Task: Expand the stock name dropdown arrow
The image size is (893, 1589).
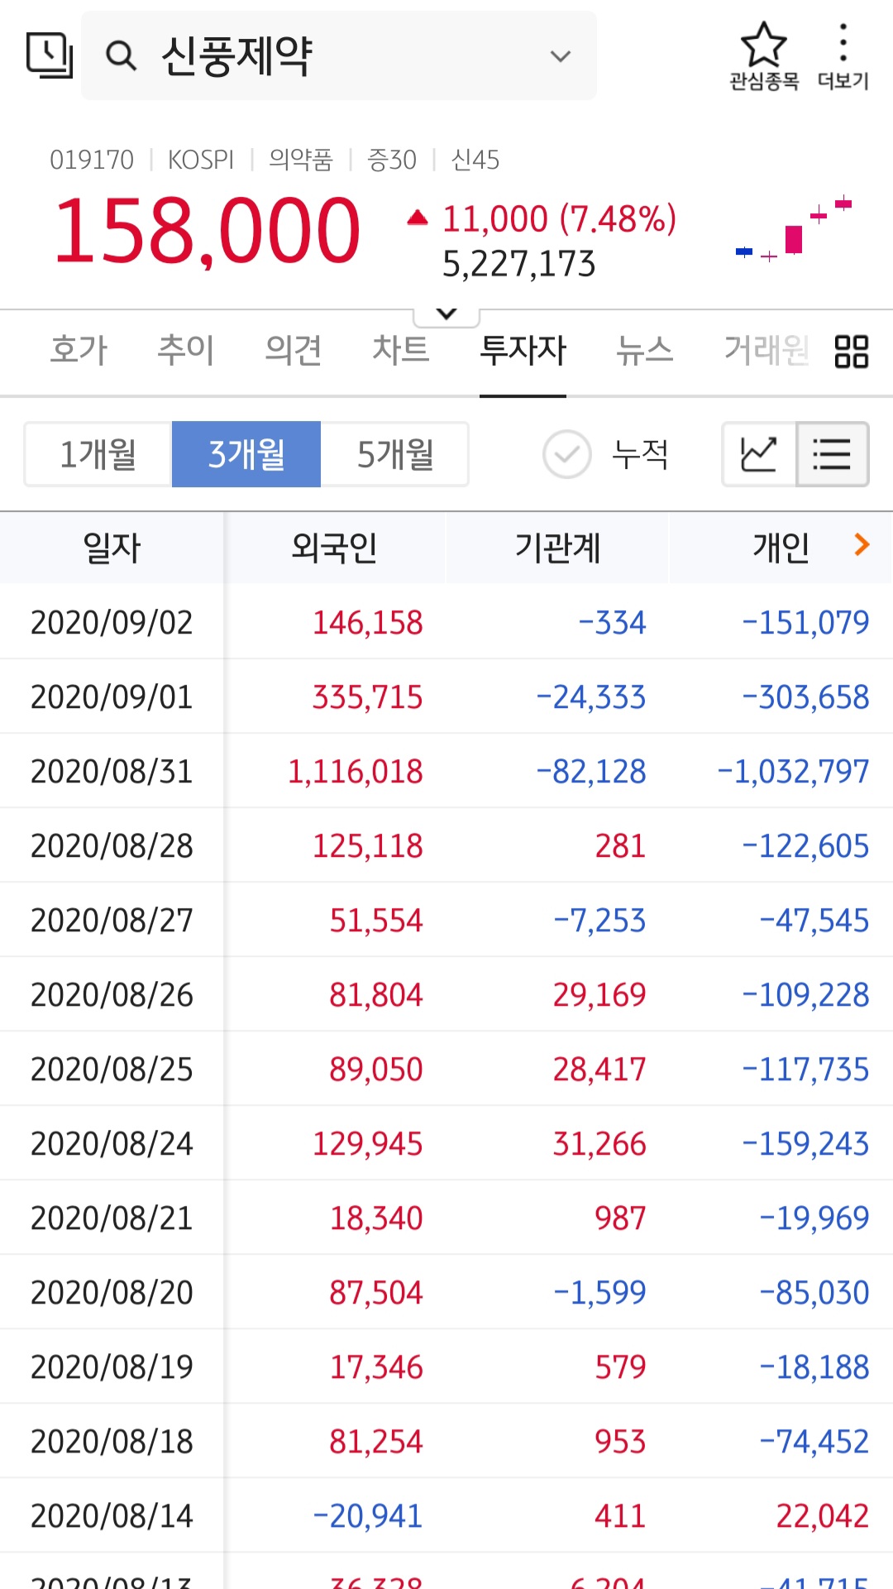Action: point(561,56)
